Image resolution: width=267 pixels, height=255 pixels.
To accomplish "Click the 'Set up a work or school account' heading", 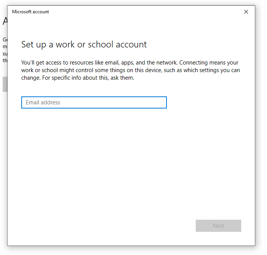I will click(x=84, y=44).
